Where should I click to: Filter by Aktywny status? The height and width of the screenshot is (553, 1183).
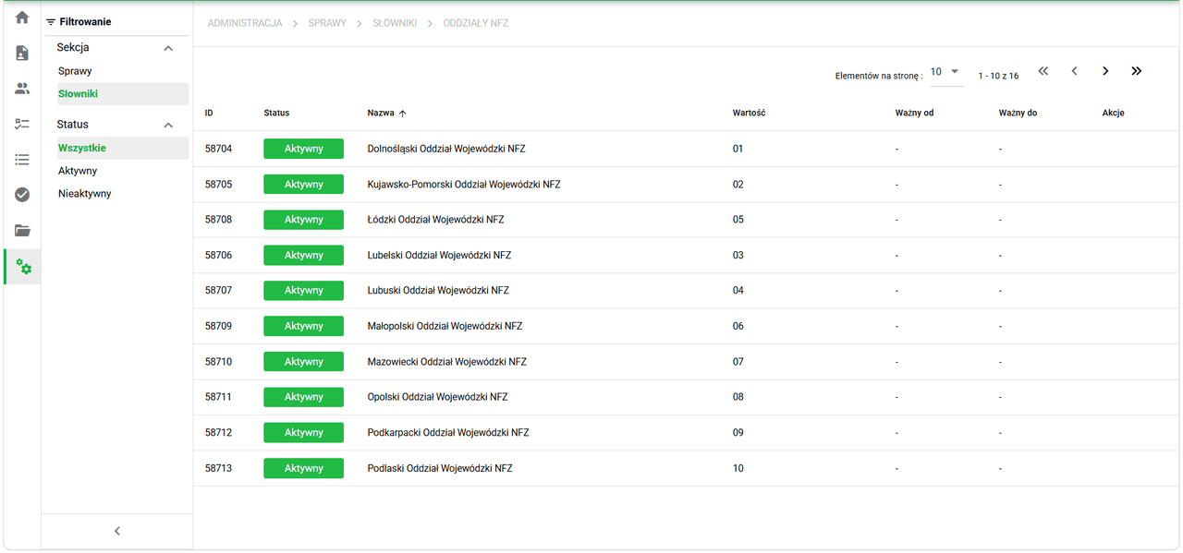pos(78,171)
